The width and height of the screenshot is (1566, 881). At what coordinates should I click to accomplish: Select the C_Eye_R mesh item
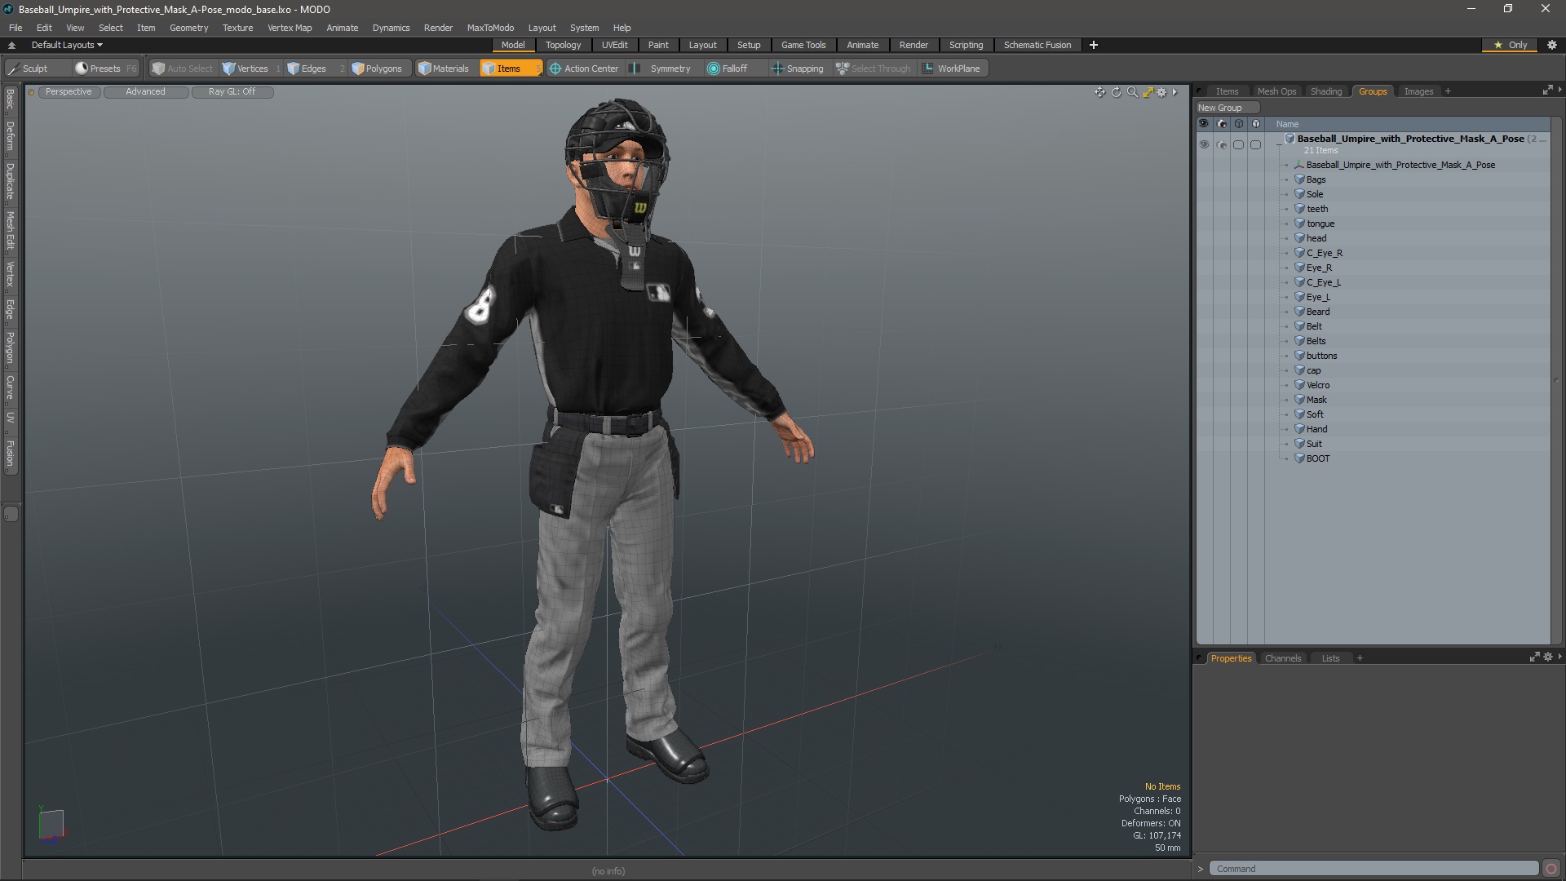(x=1325, y=253)
